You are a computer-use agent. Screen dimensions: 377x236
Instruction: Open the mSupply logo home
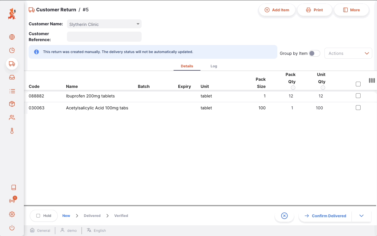point(12,14)
